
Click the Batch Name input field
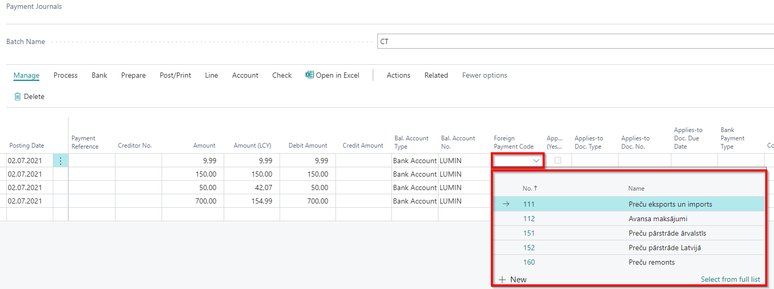pos(576,41)
